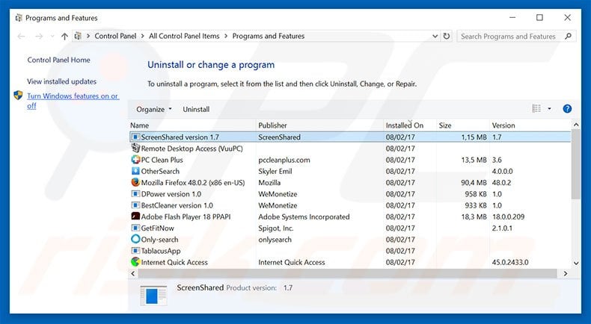Expand the chevron after Control Panel breadcrumb
Screen dimensions: 591x324
[142, 36]
